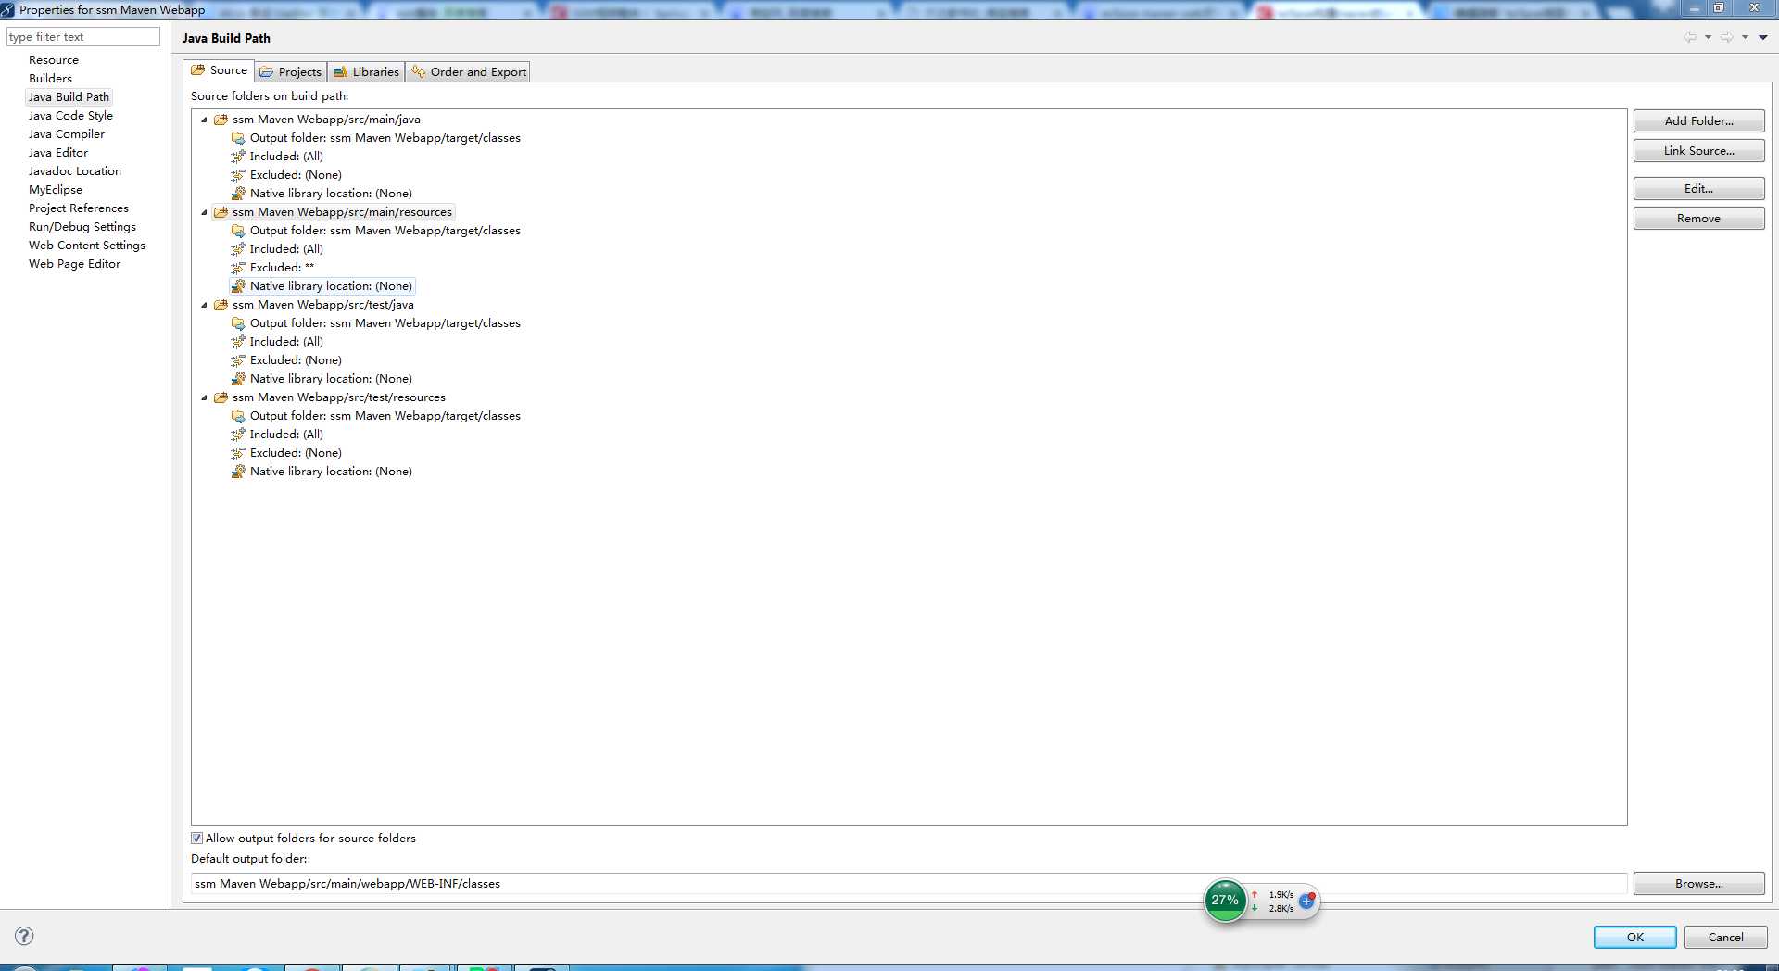Click output folder icon under src/test/java
The height and width of the screenshot is (971, 1779).
(x=238, y=323)
